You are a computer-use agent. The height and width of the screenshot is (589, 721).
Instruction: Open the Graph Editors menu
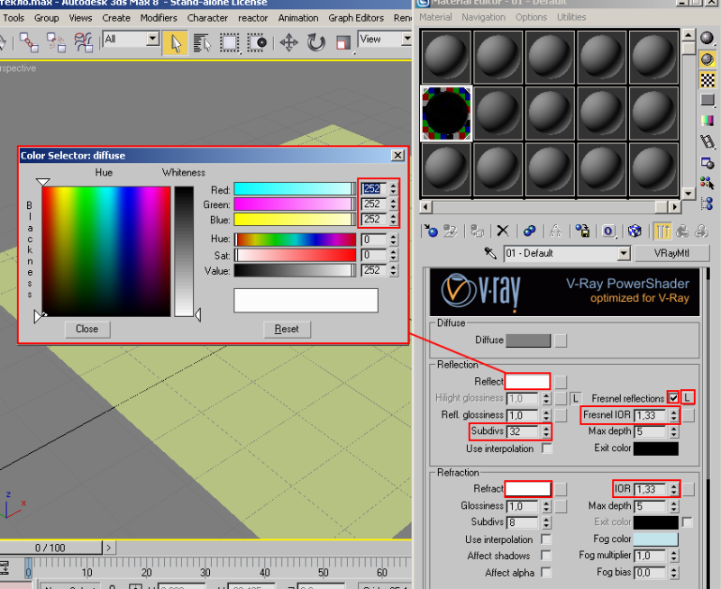pos(356,18)
